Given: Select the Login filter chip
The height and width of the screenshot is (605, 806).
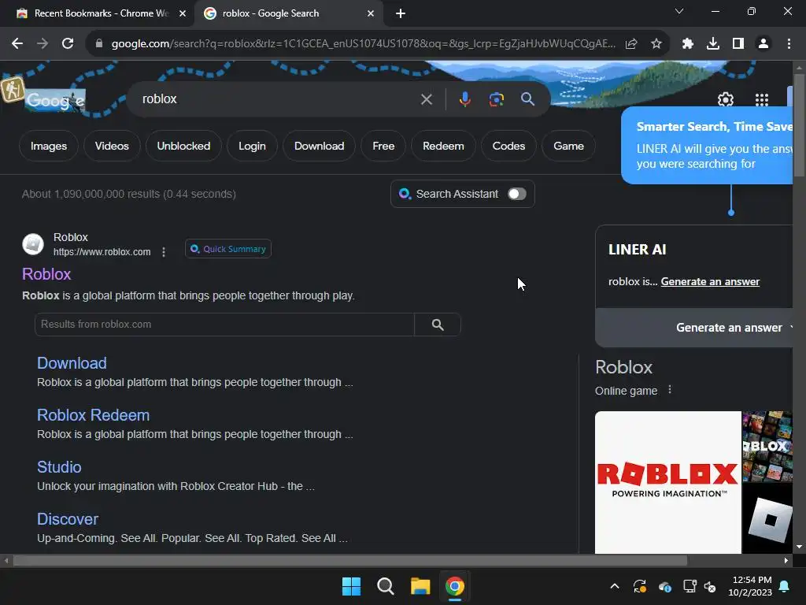Looking at the screenshot, I should 252,146.
